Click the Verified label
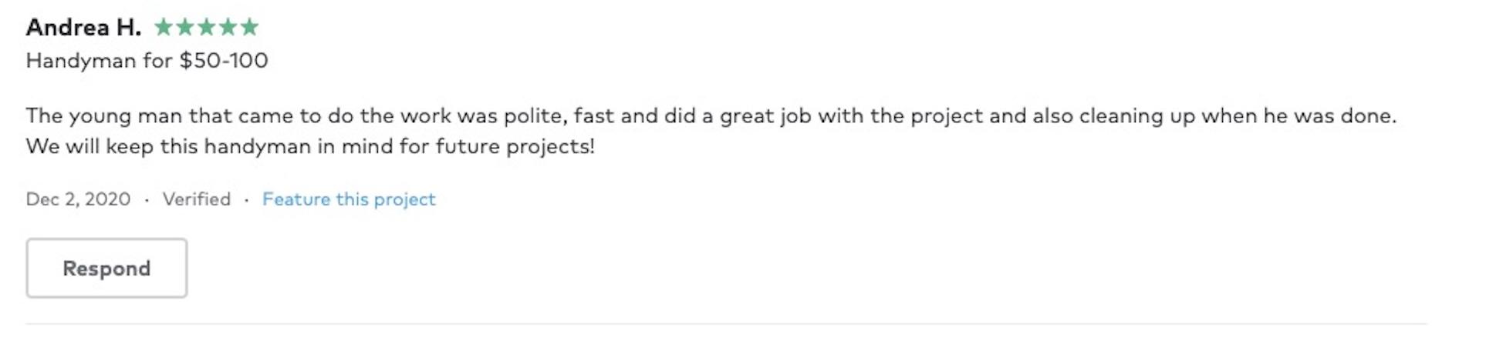The width and height of the screenshot is (1486, 337). 196,199
